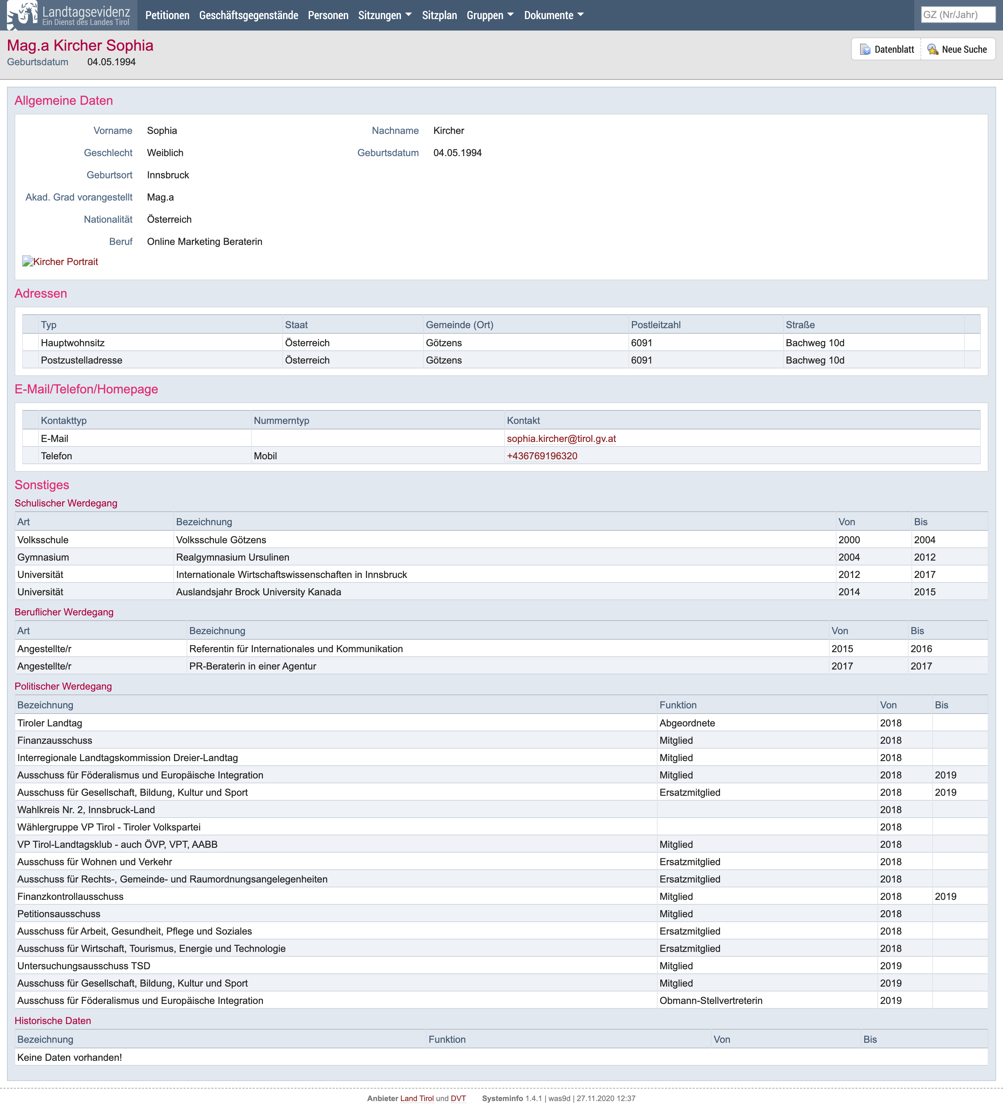Screen dimensions: 1003x1108
Task: Click the Beruflicher Werdegang subheading
Action: point(64,612)
